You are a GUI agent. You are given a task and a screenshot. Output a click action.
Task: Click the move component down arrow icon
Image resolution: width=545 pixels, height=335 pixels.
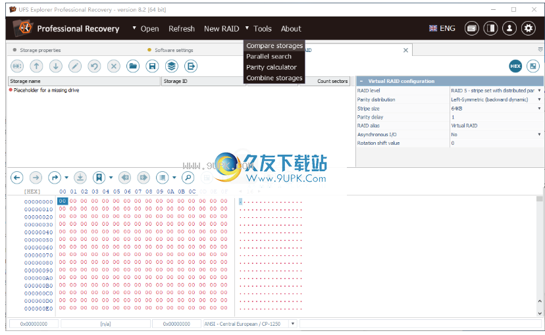pyautogui.click(x=55, y=66)
